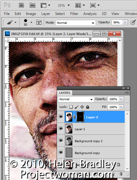
Task: Minimize the IMGP3250-Edit.tif document window
Action: (97, 34)
